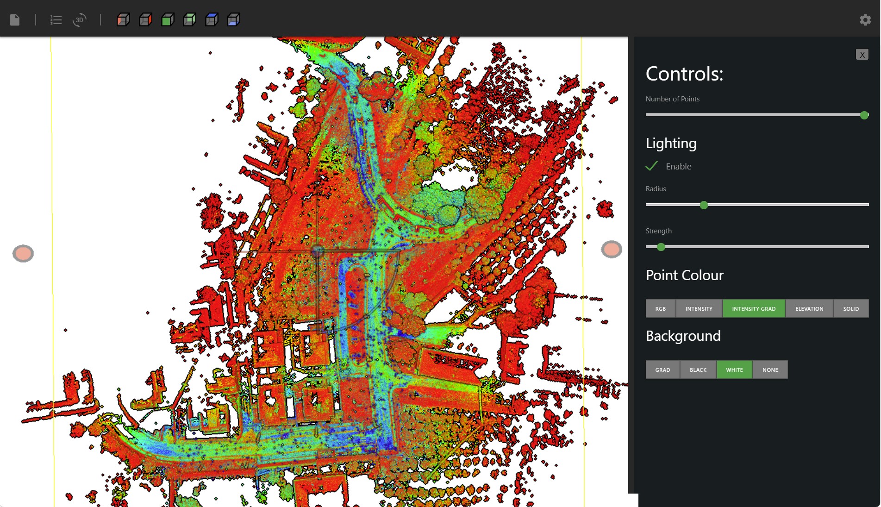Image resolution: width=881 pixels, height=507 pixels.
Task: Pick Solid point colour
Action: pyautogui.click(x=851, y=309)
